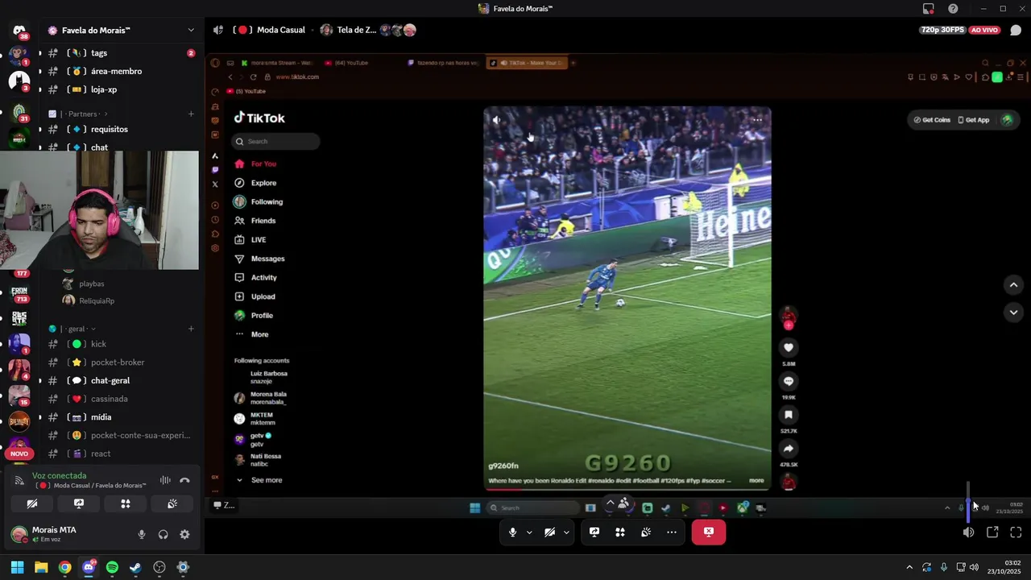This screenshot has height=580, width=1031.
Task: Share screen from the voice connected panel
Action: click(79, 503)
